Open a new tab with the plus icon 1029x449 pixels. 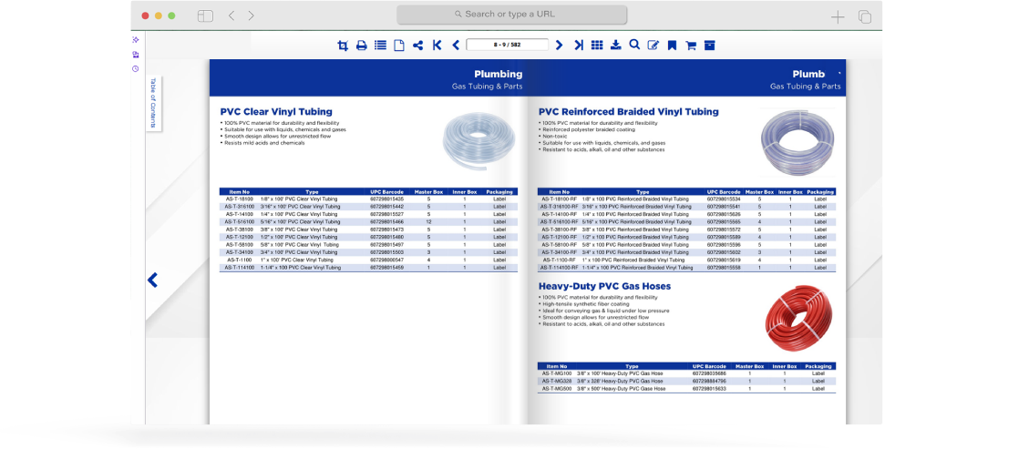coord(838,17)
